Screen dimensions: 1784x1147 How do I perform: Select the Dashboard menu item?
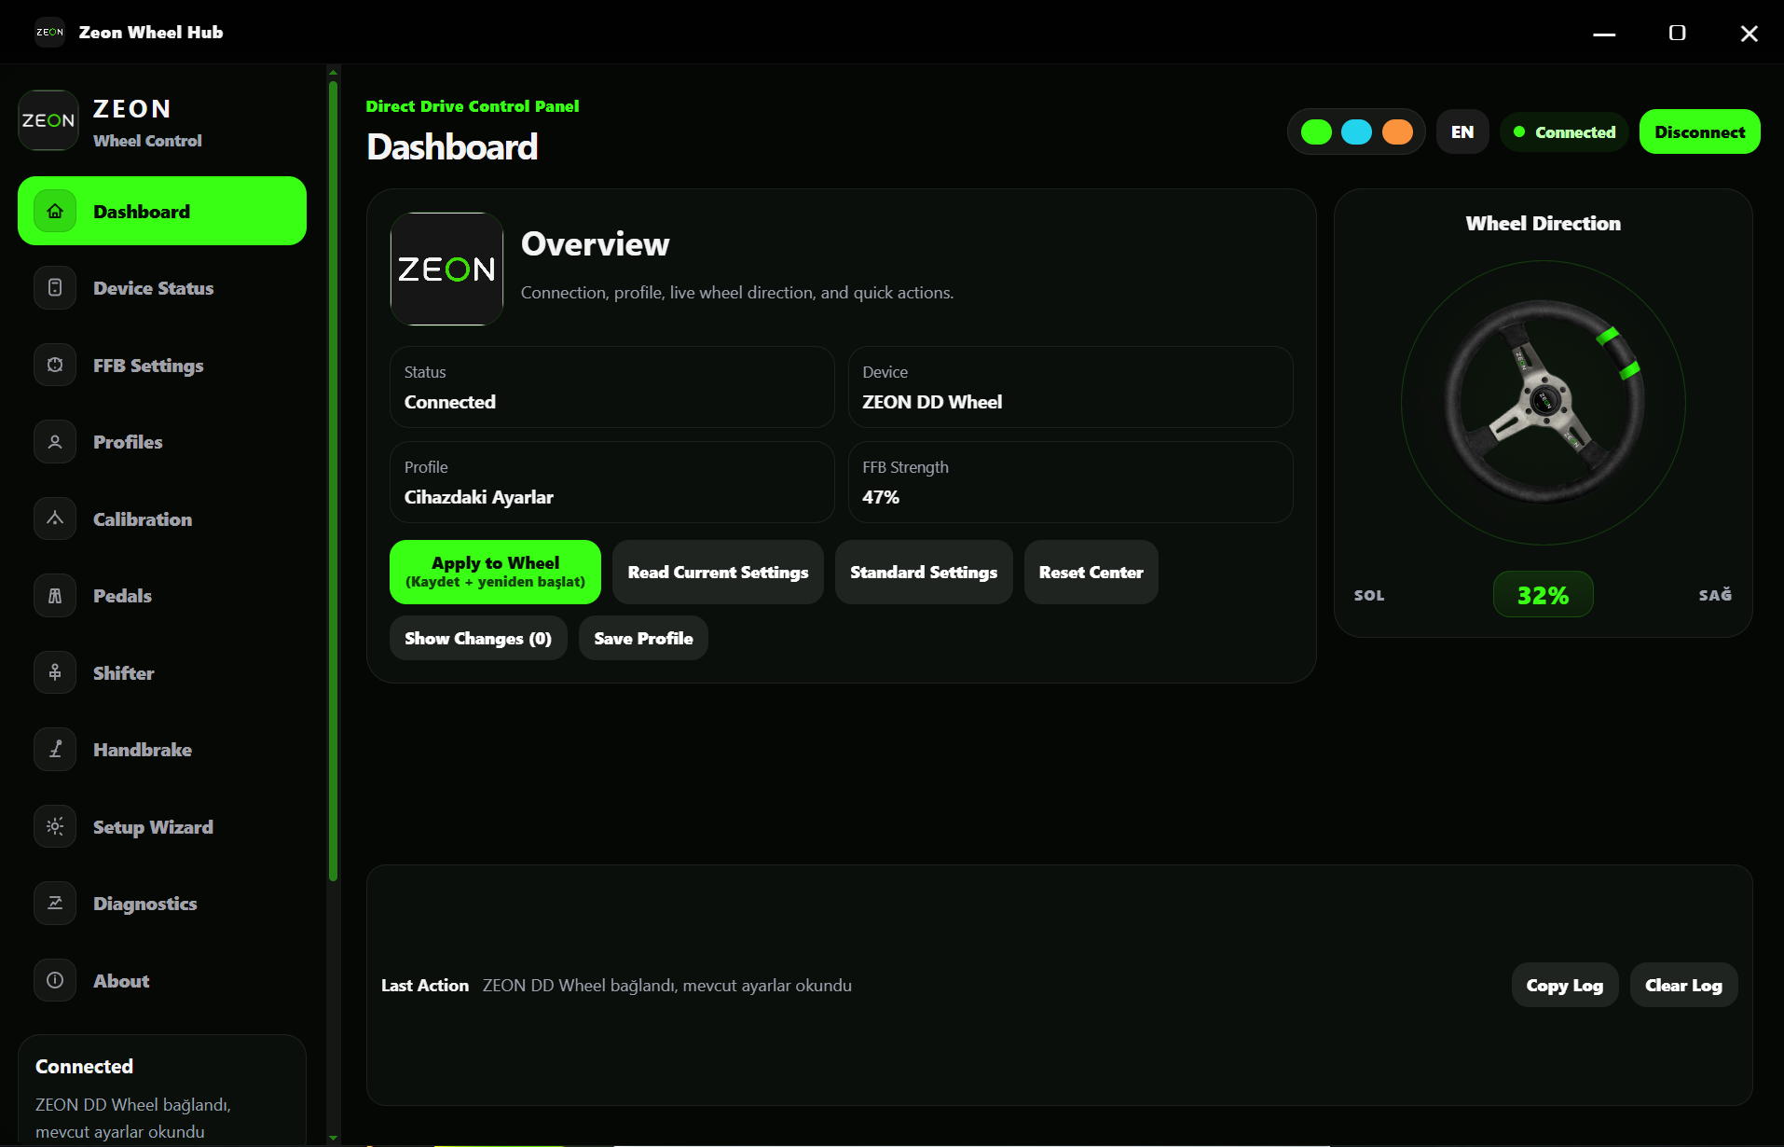coord(162,211)
